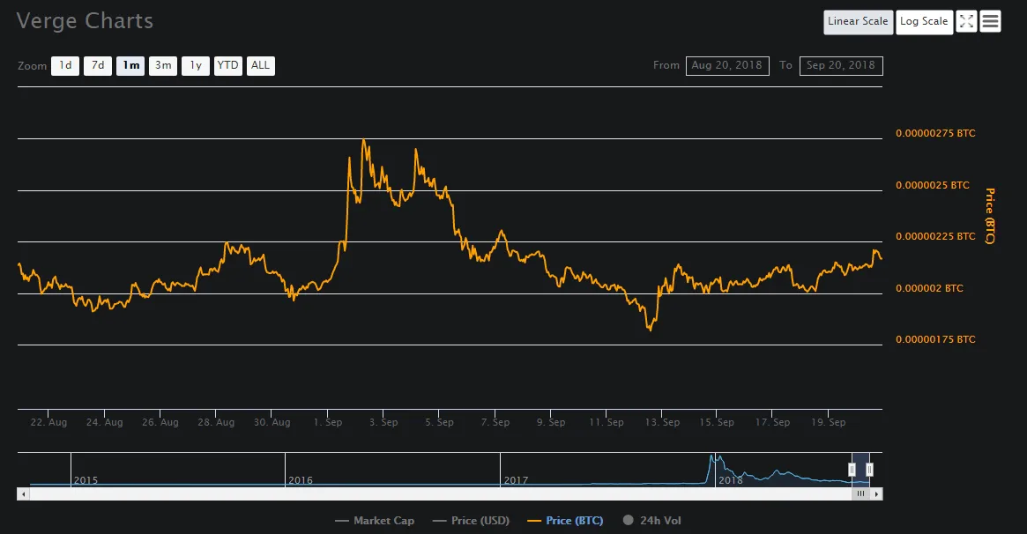Click the 2016 marker in navigator
Viewport: 1027px width, 534px height.
coord(301,480)
